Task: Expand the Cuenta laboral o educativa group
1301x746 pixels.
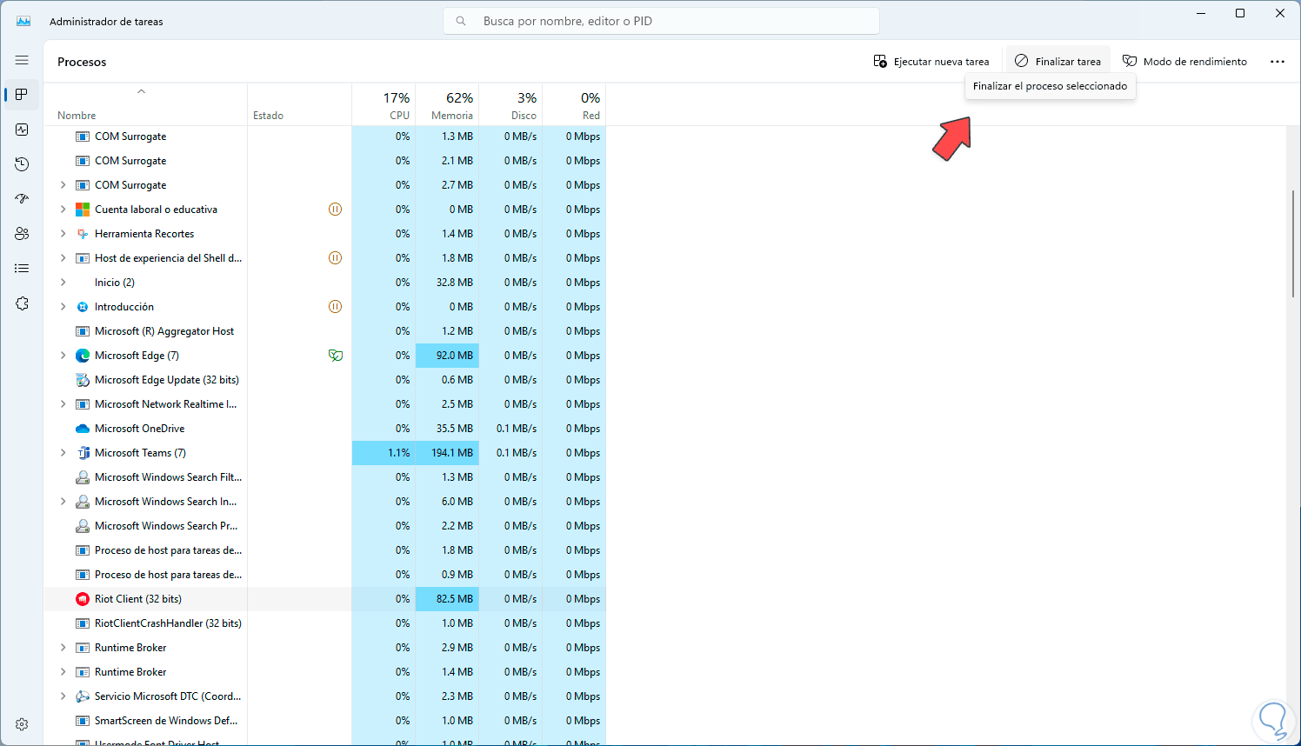Action: pos(63,210)
